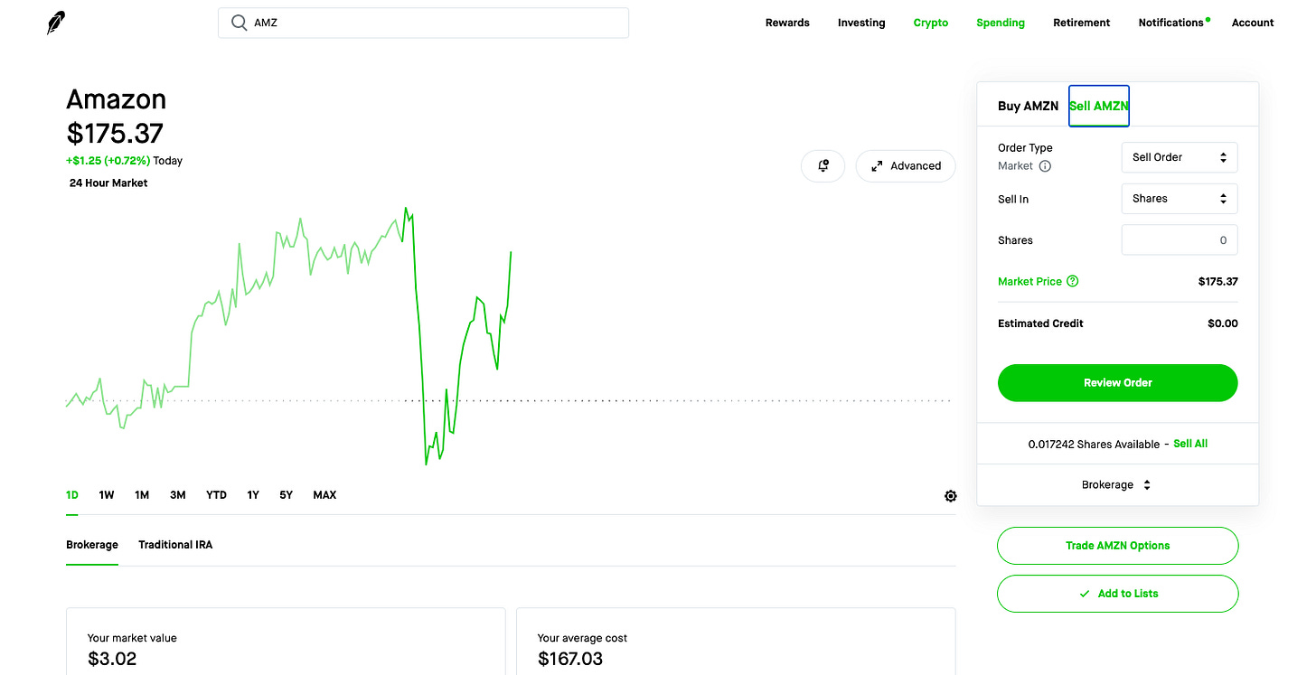Viewport: 1316px width, 675px height.
Task: Select the 1W chart range
Action: point(107,495)
